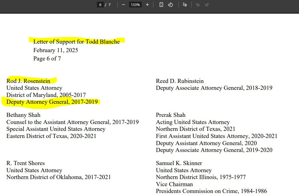This screenshot has width=299, height=195.
Task: Undo the last annotation
Action: coord(198,5)
